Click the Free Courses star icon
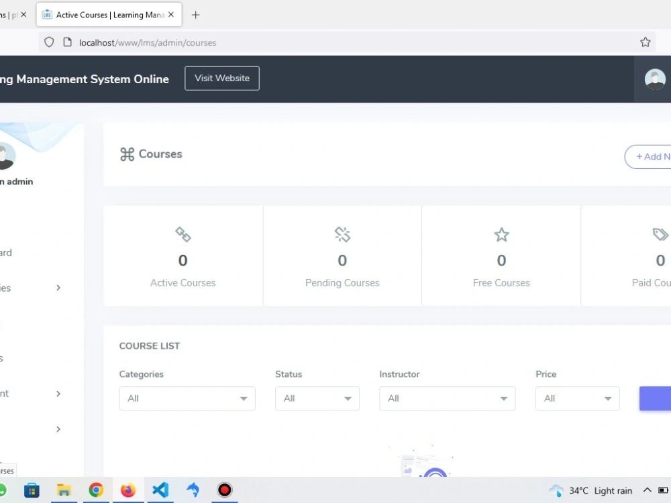The height and width of the screenshot is (503, 671). (501, 235)
